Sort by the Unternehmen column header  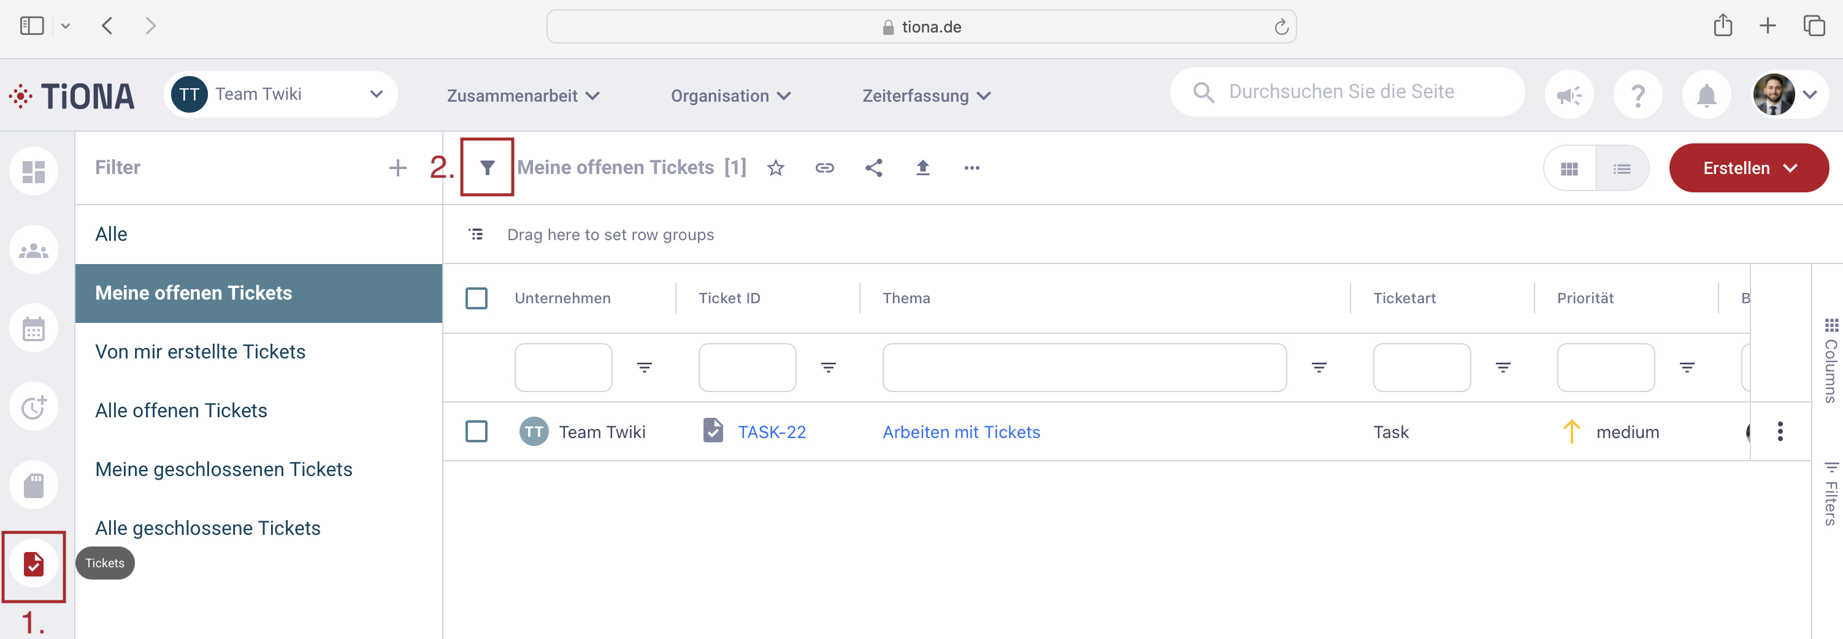click(x=562, y=298)
